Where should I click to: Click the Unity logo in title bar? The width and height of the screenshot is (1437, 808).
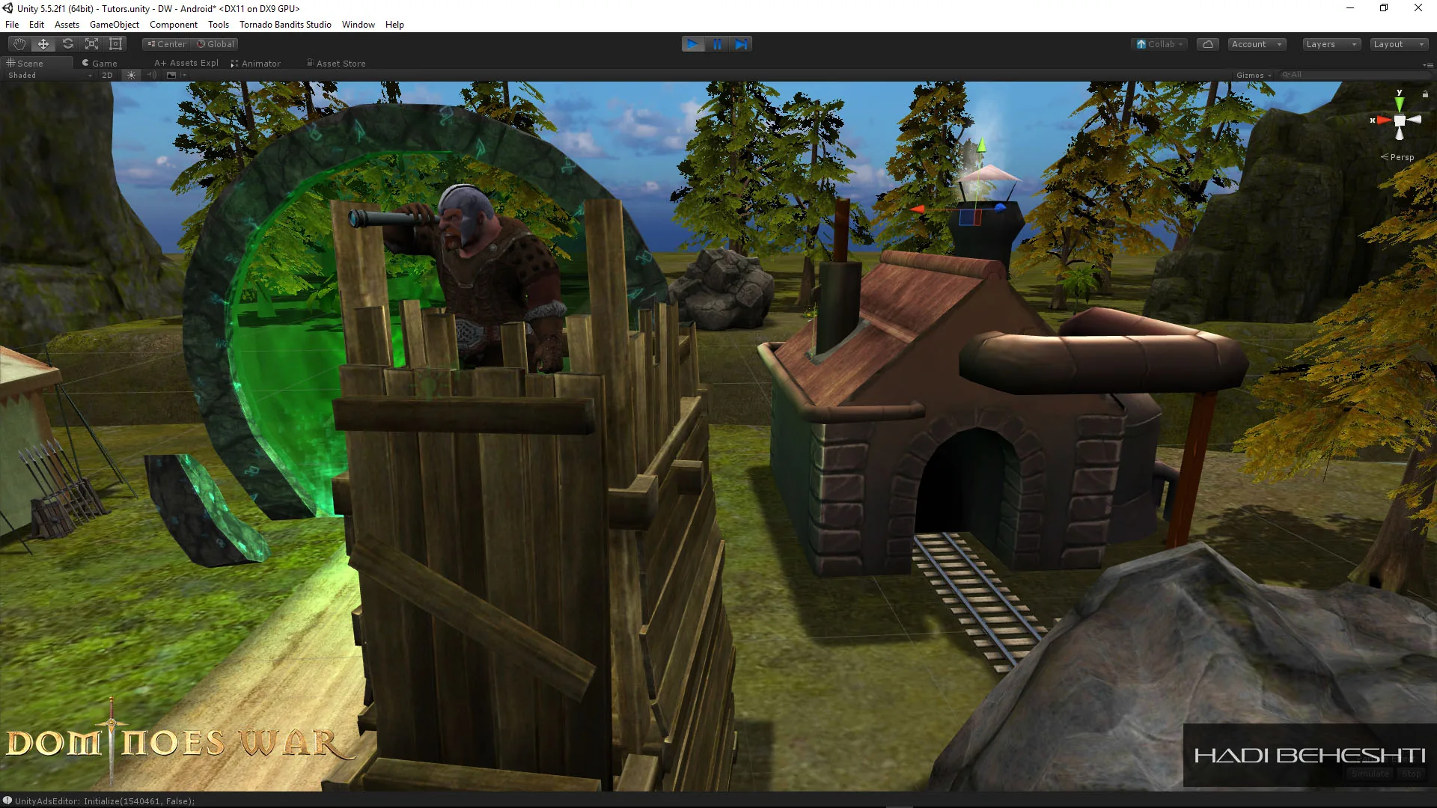pos(7,8)
